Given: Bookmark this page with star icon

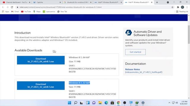Looking at the screenshot, I should click(x=172, y=7).
